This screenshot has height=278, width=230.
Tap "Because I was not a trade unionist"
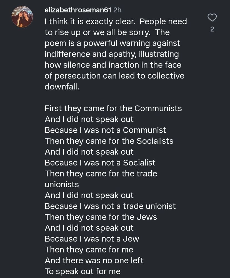point(110,206)
